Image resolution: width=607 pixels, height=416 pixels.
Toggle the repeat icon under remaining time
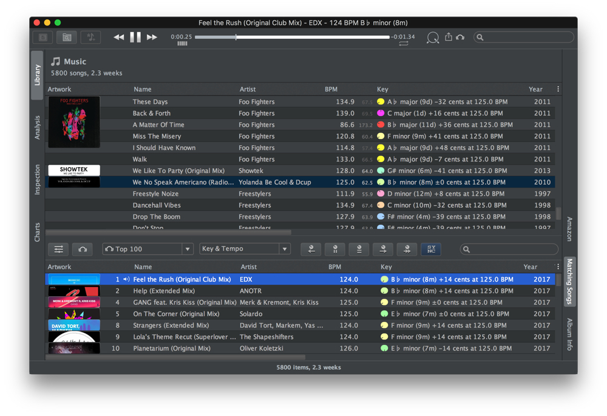coord(404,44)
